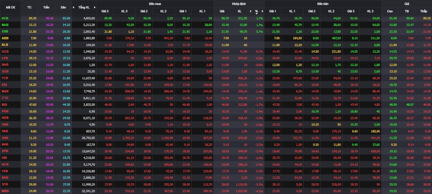Click the right arrow beside Tổng KL header
This screenshot has width=432, height=194.
[95, 8]
